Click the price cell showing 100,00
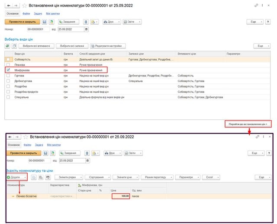Viewport: 277px width, 224px height. (120, 196)
